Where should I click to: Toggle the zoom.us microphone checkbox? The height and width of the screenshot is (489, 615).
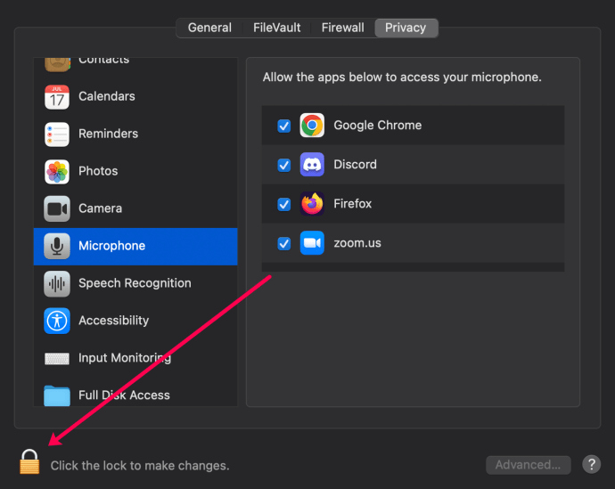(284, 243)
